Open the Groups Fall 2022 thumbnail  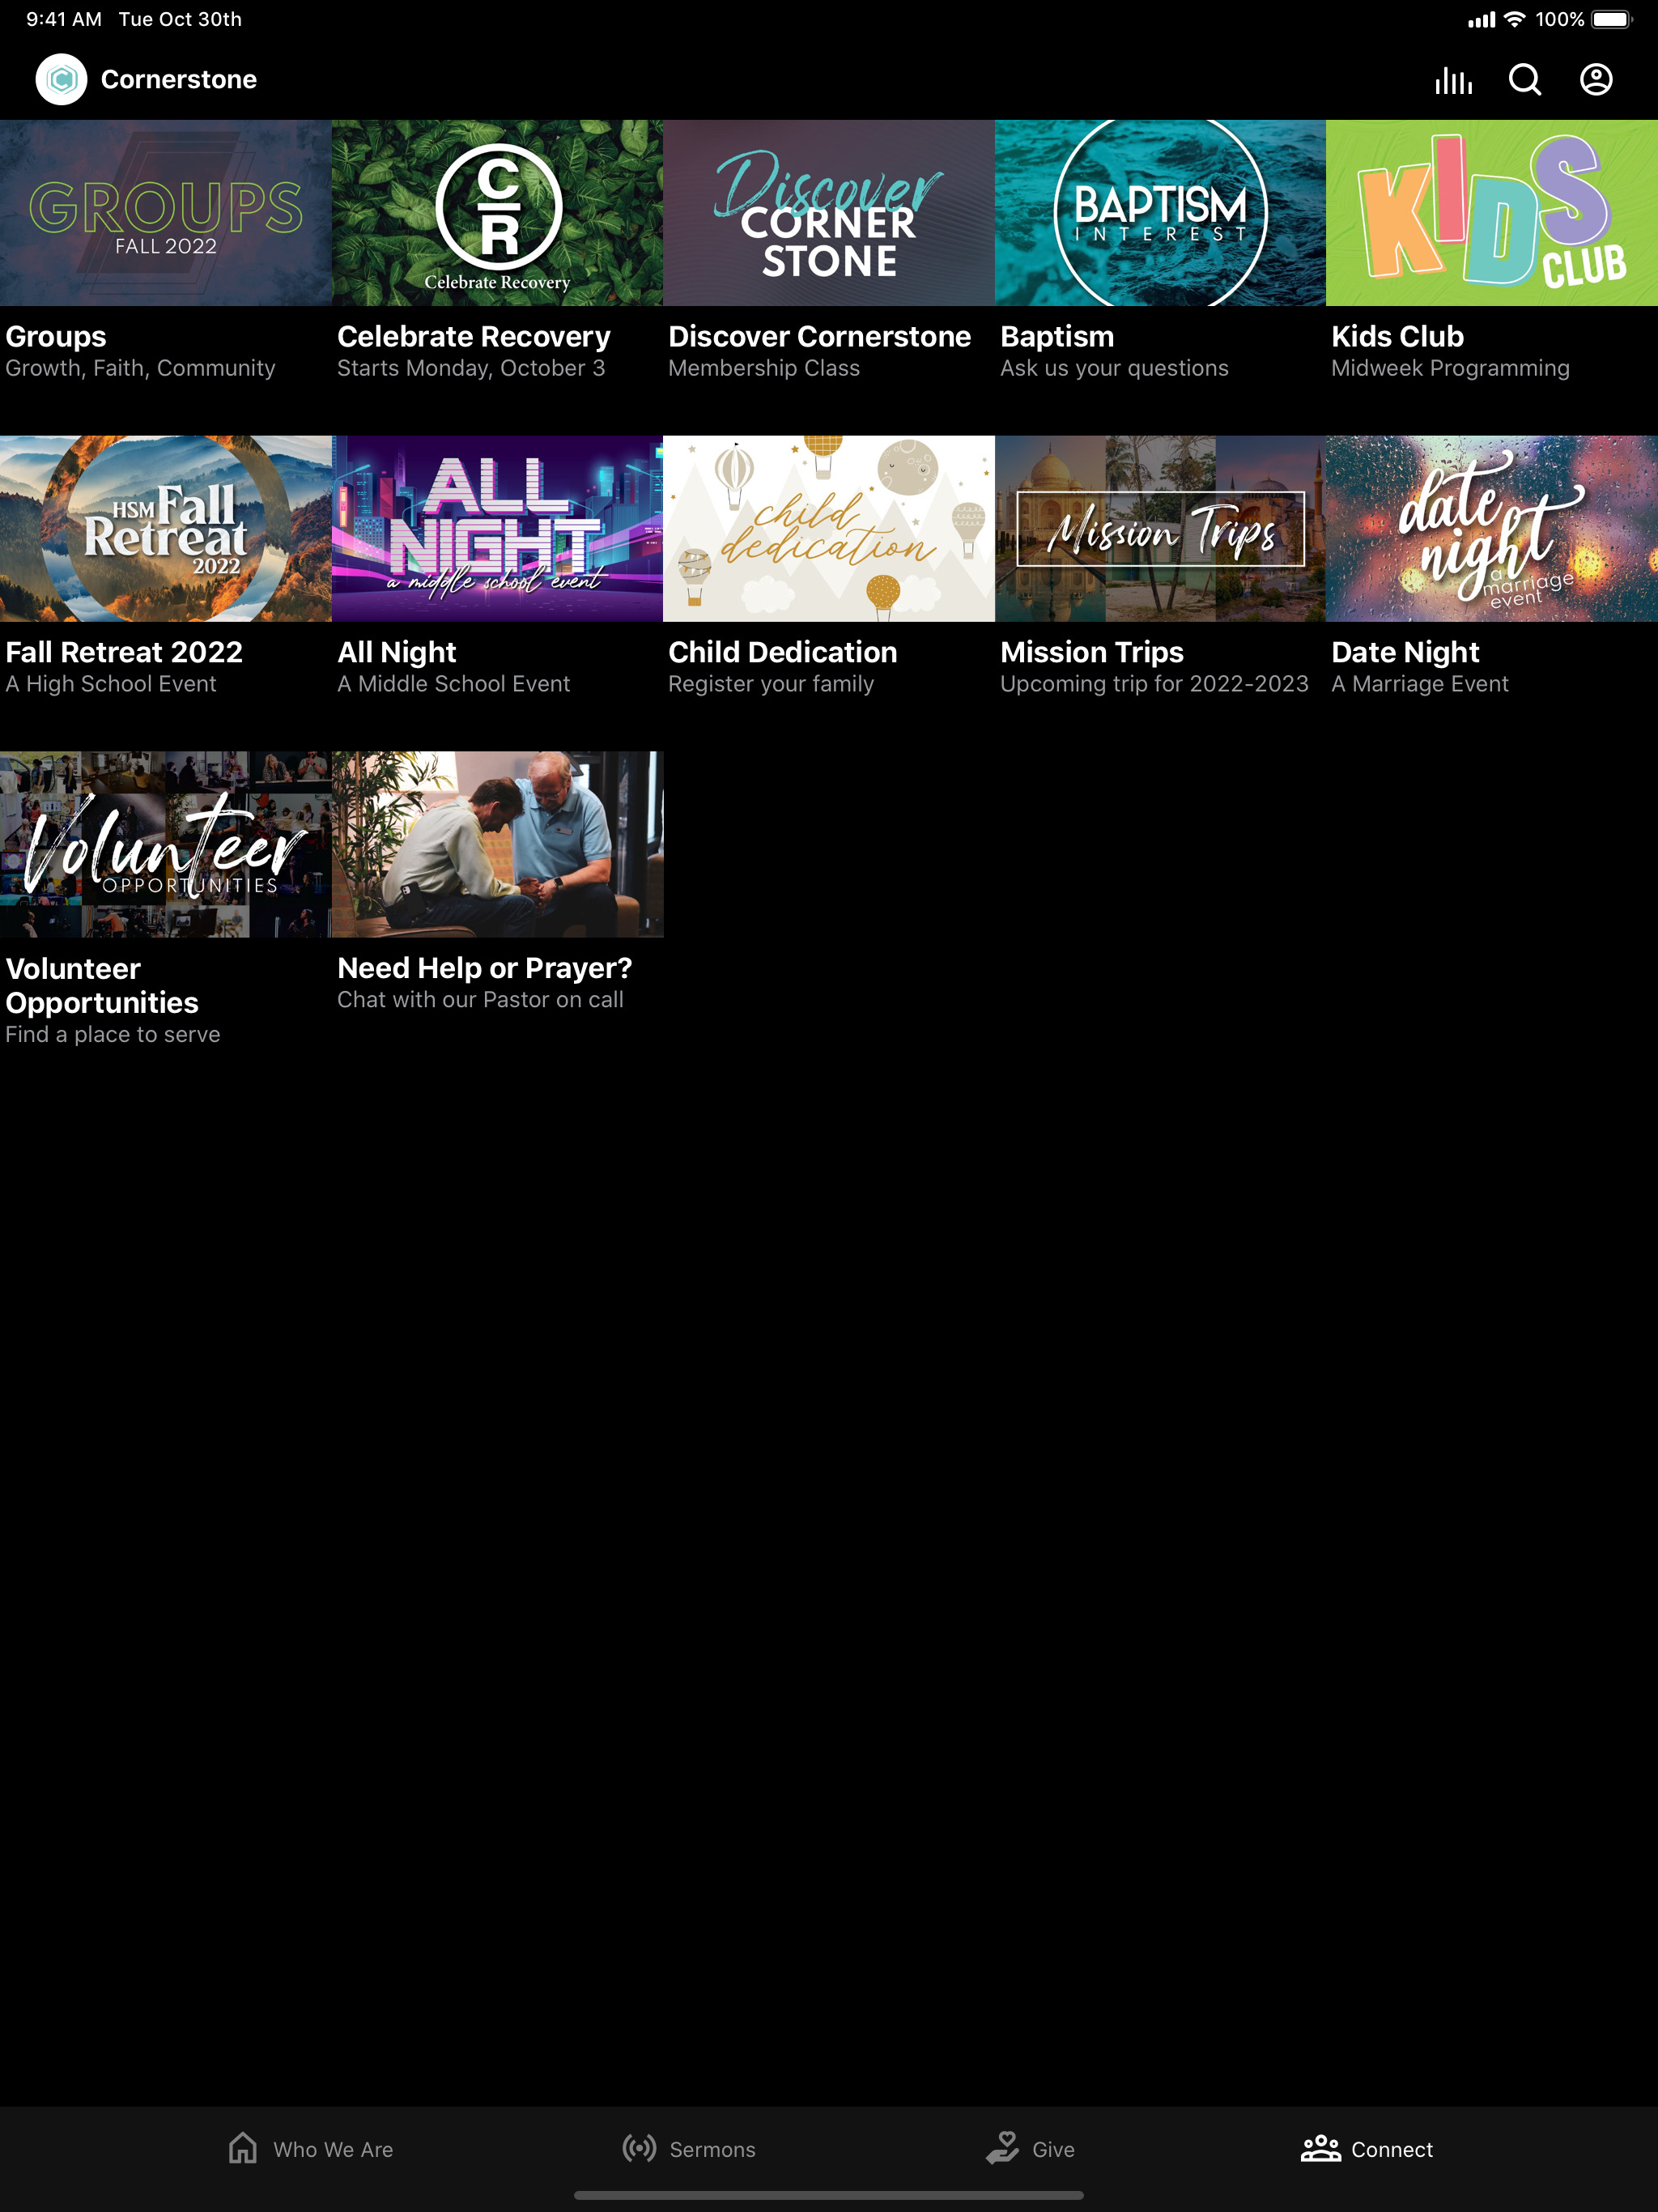pos(166,213)
